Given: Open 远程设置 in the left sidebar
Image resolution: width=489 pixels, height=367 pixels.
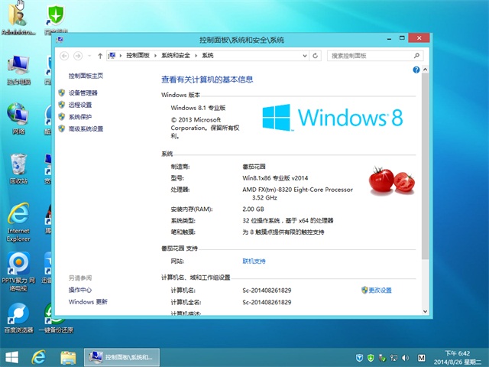Looking at the screenshot, I should [79, 105].
